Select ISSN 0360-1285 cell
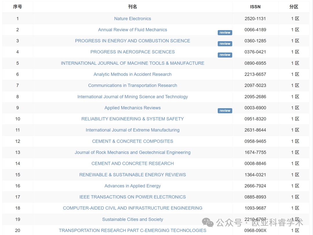This screenshot has width=313, height=235. (x=255, y=41)
